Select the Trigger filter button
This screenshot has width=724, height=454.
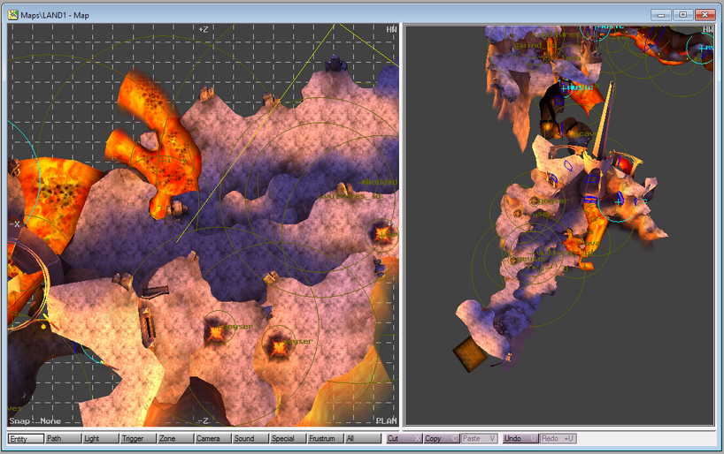[x=138, y=438]
